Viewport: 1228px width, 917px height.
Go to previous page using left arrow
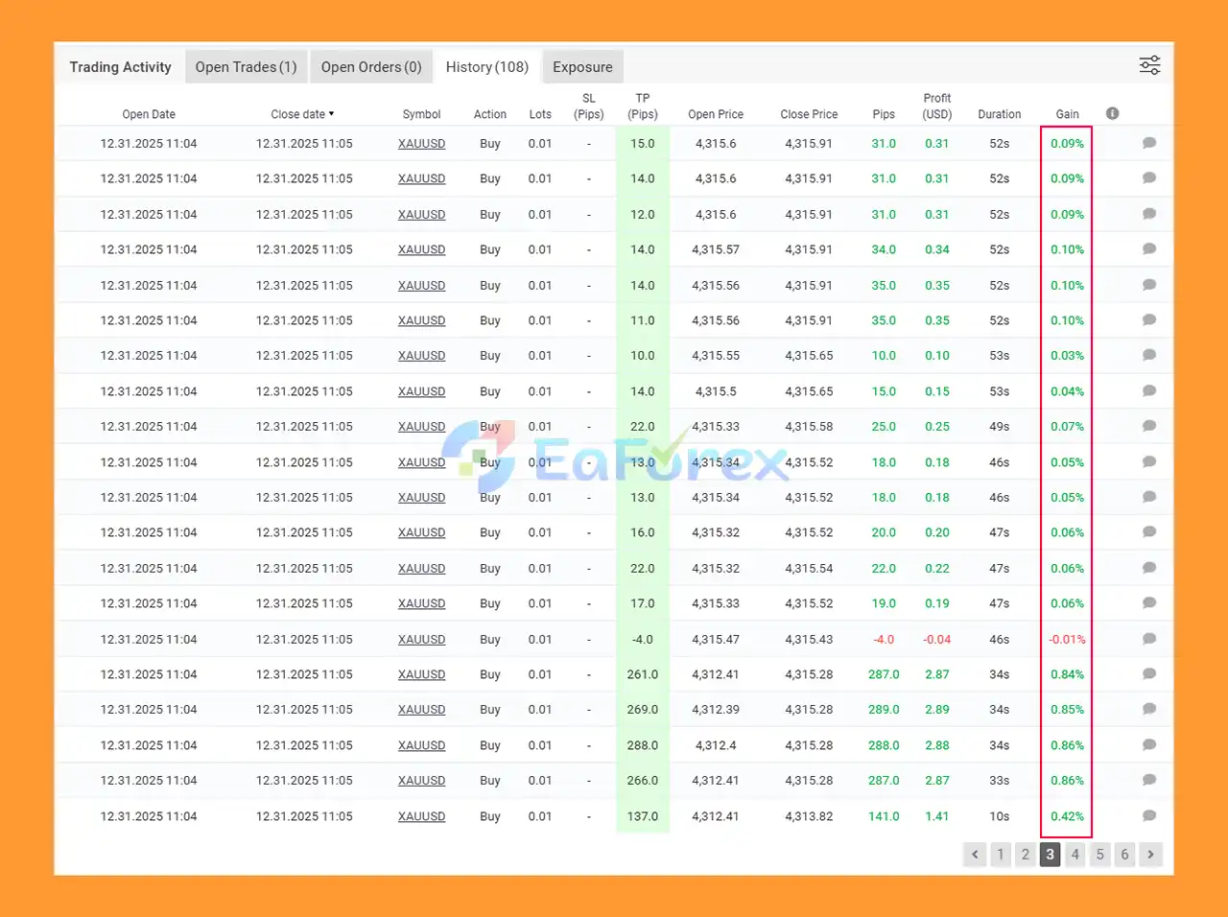click(975, 854)
